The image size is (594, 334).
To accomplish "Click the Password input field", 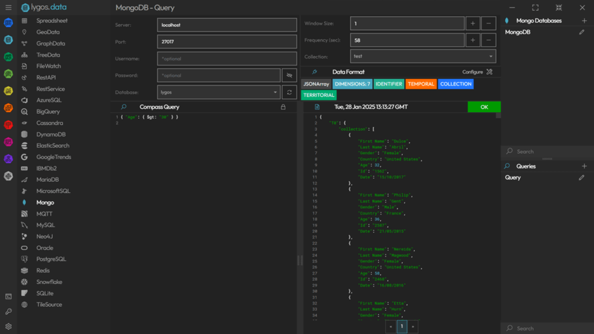I will coord(218,75).
